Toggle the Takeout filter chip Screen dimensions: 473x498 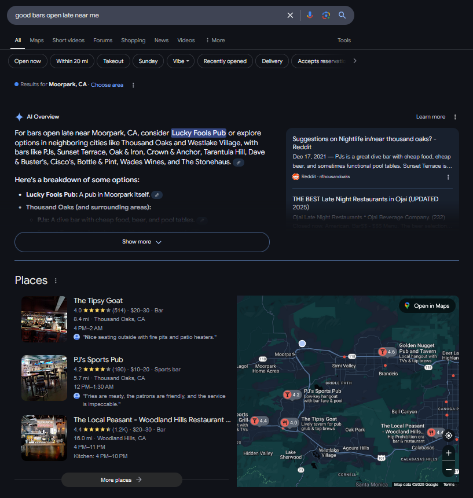[x=113, y=61]
